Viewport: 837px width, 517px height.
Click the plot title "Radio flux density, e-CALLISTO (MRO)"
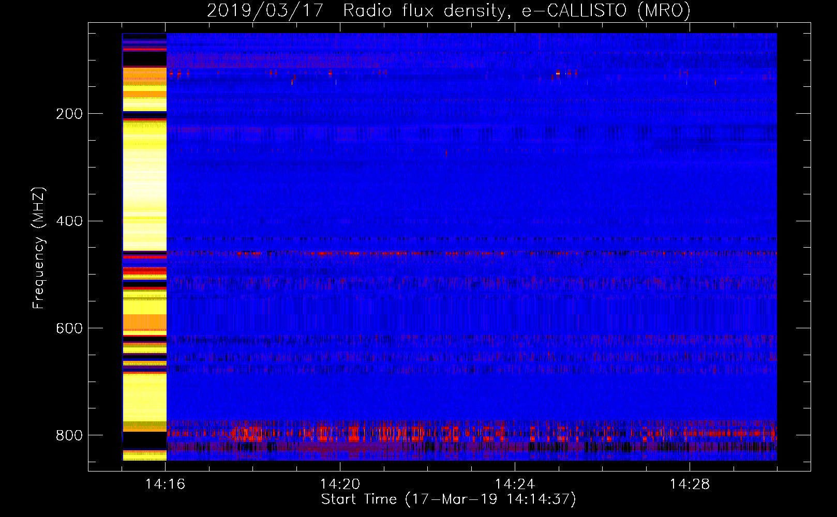[516, 10]
